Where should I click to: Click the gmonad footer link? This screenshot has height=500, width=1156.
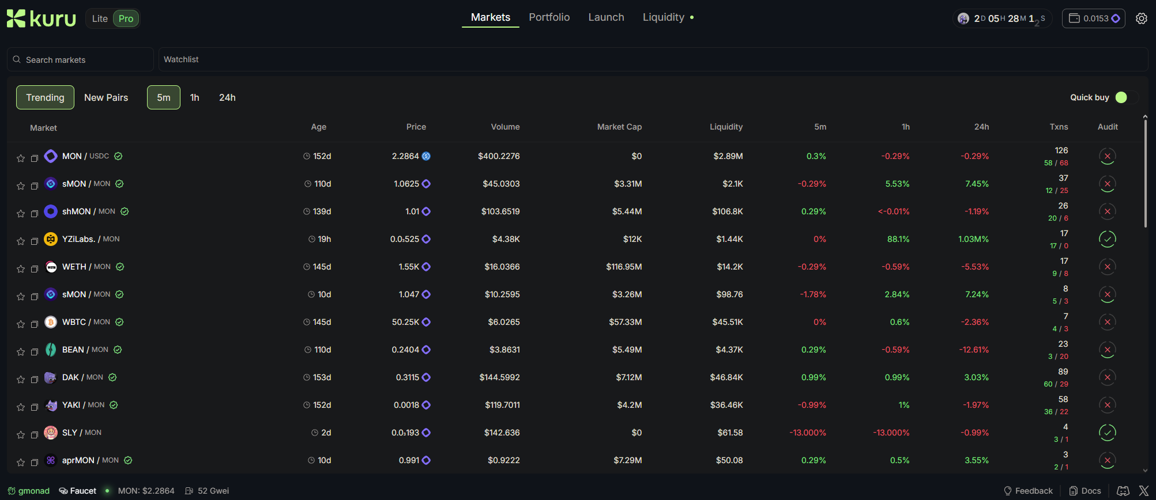click(29, 491)
